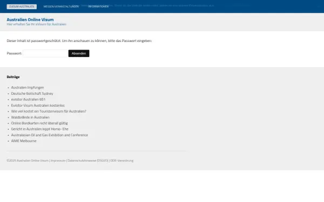Submit password with the Absenden button

click(x=79, y=53)
